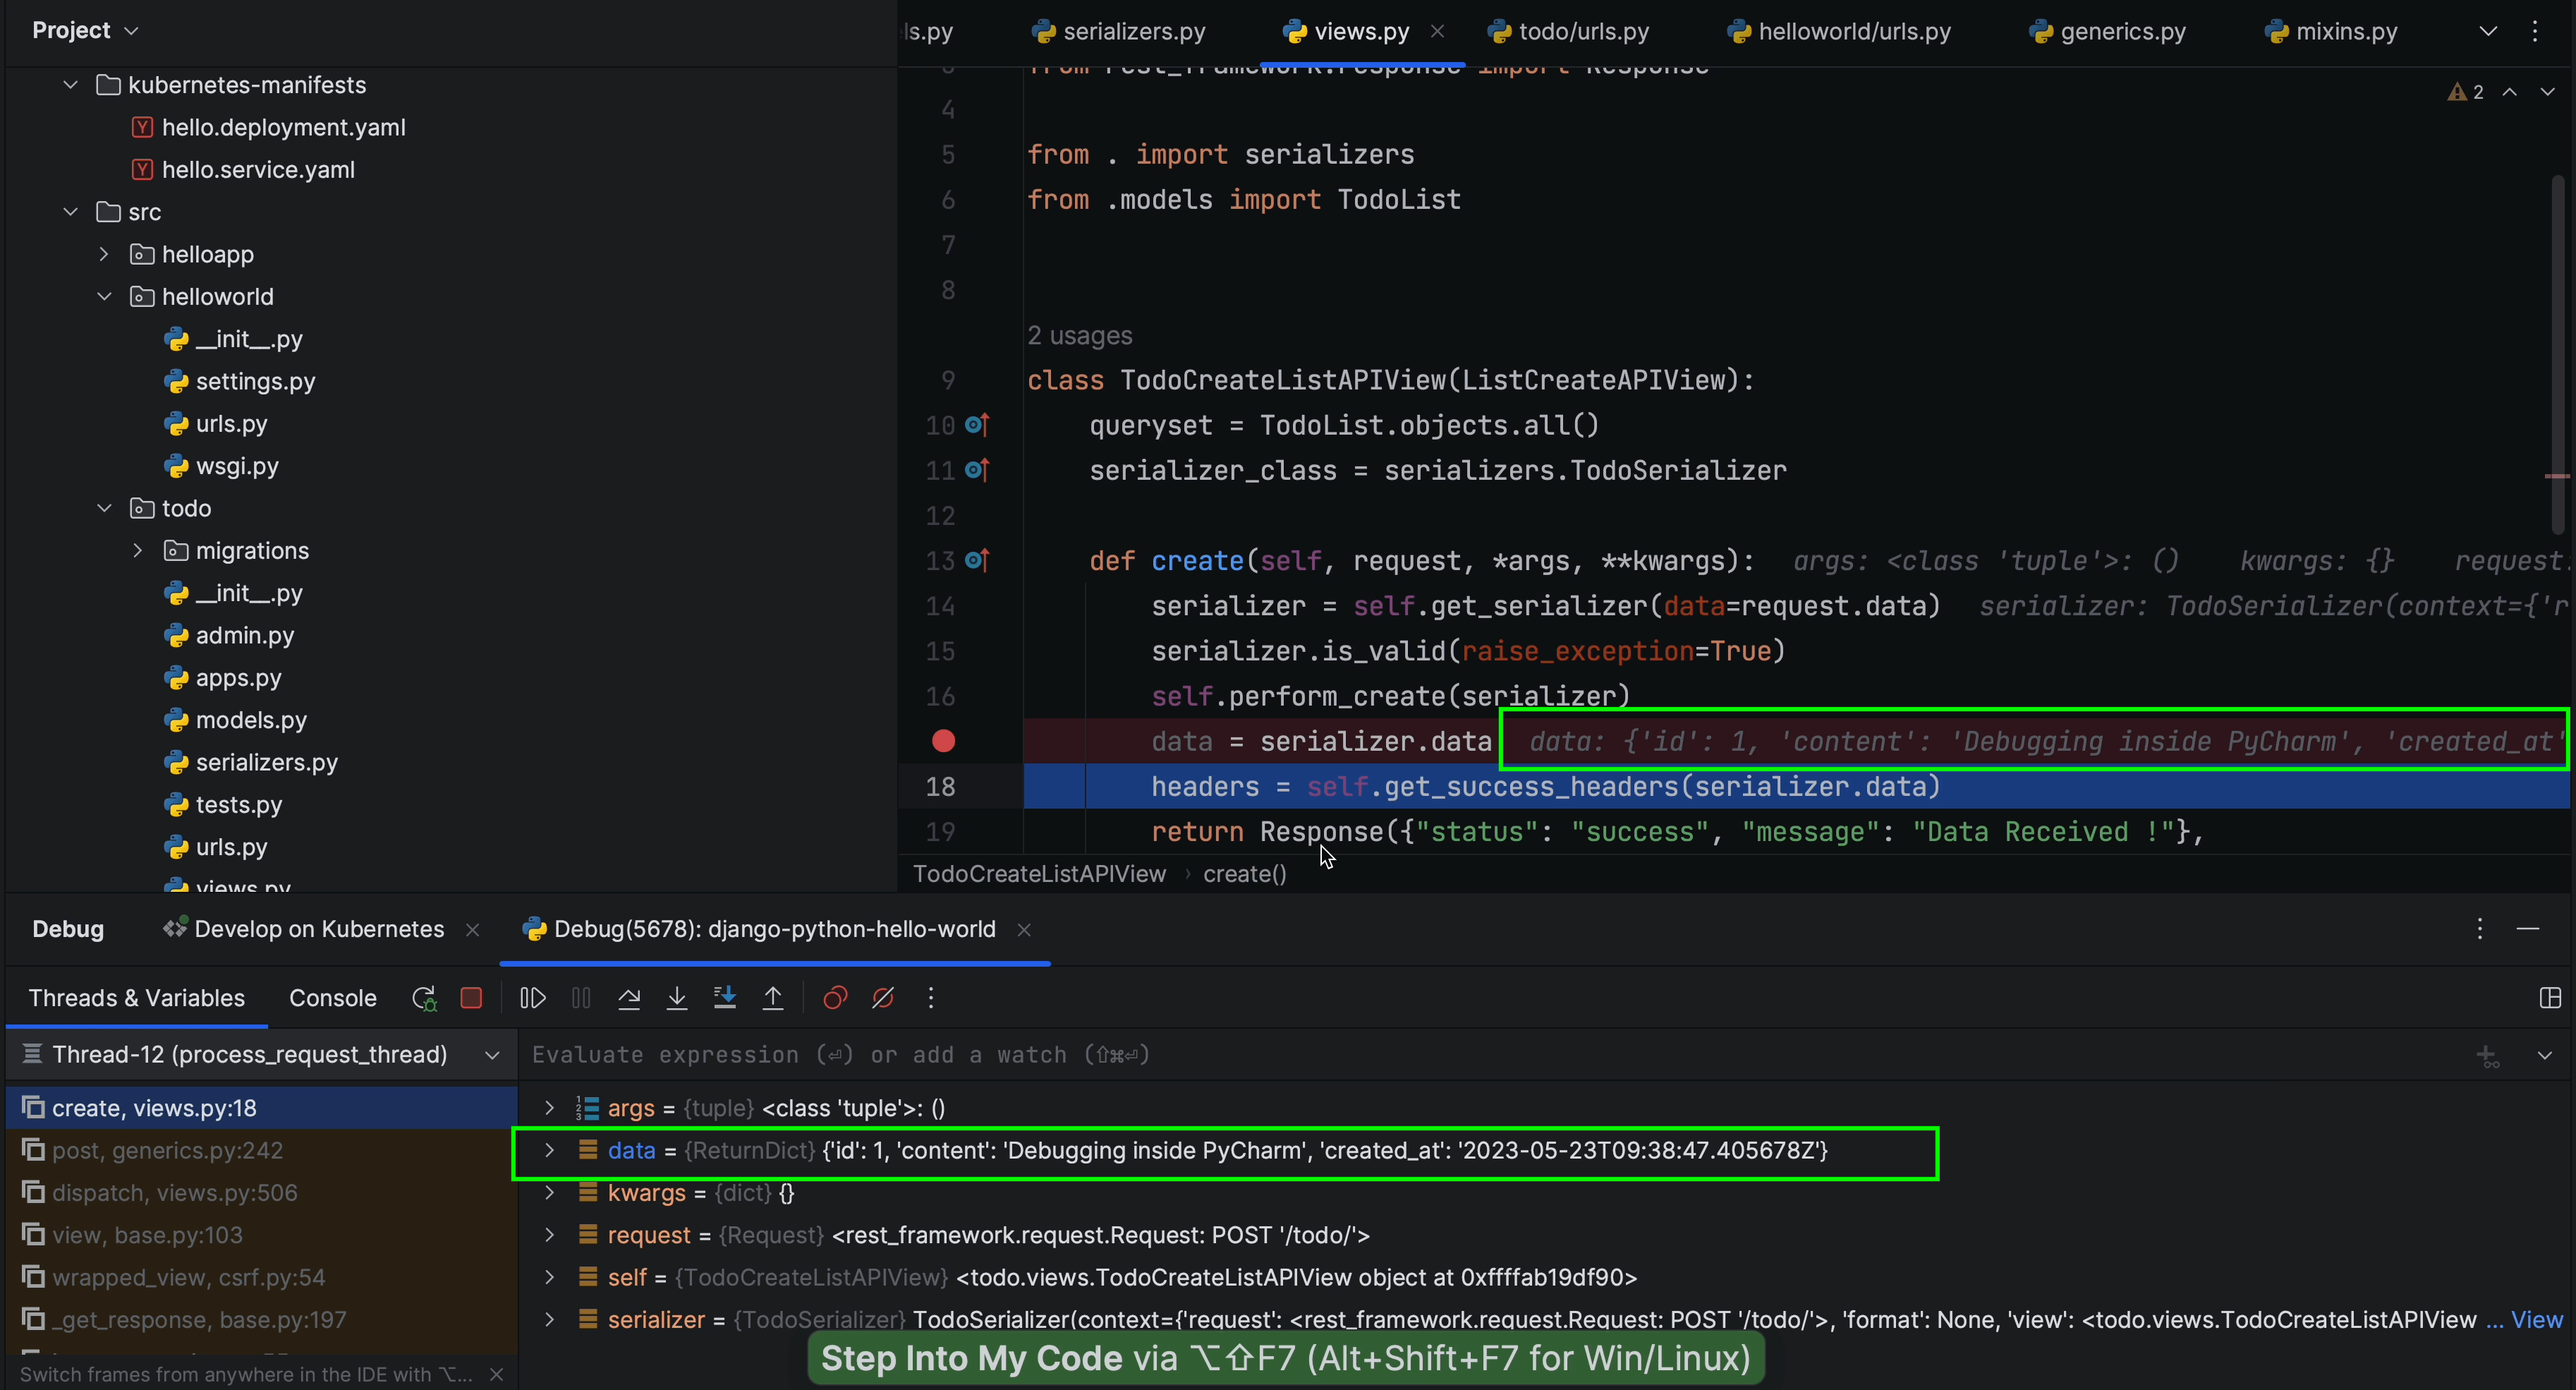
Task: Remove breakpoint on data = serializer.data line
Action: [x=943, y=741]
